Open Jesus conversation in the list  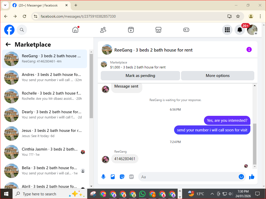(x=45, y=133)
